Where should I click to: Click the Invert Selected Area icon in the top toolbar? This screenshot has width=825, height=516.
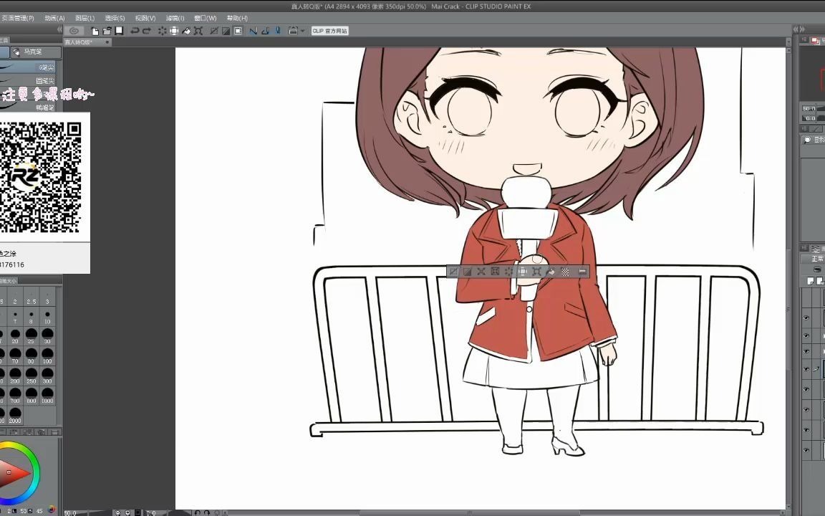pos(226,31)
